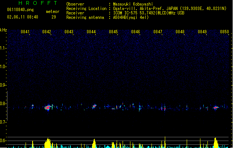The image size is (233, 148).
Task: Click the 0.9 frequency axis label
Action: 3,85
